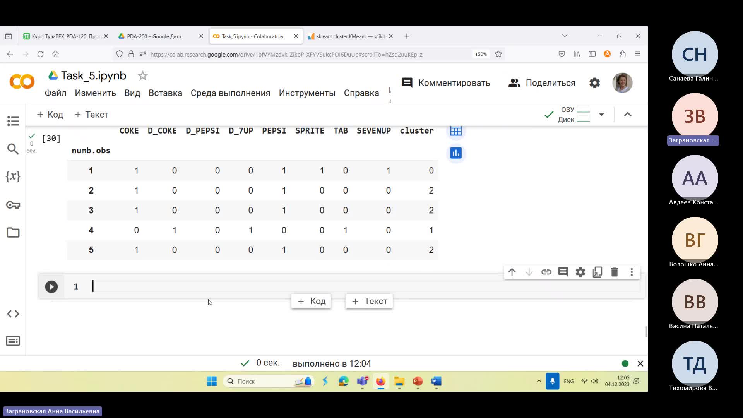Convert dataframe to interactive table icon
Screen dimensions: 743x418
tap(456, 131)
